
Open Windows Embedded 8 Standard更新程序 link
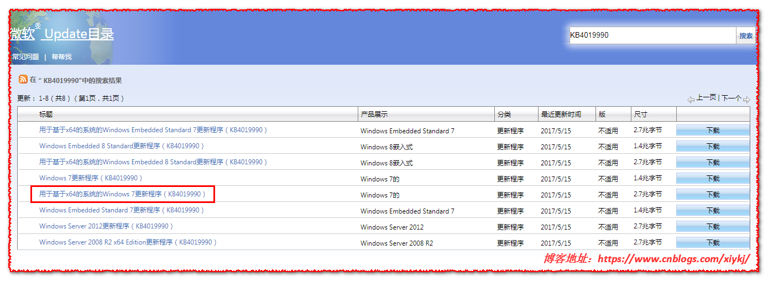(122, 146)
